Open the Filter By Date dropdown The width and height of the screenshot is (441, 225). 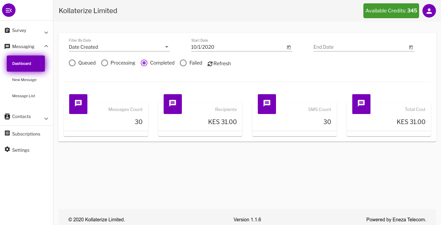(119, 47)
